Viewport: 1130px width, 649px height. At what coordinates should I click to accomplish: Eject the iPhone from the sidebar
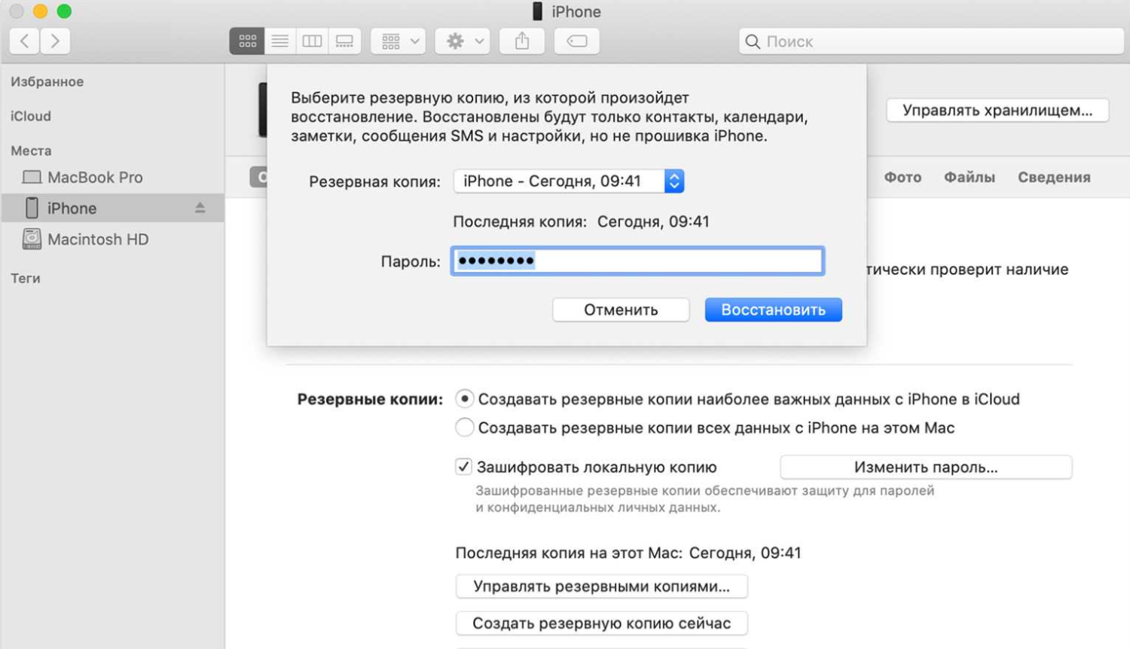coord(200,208)
